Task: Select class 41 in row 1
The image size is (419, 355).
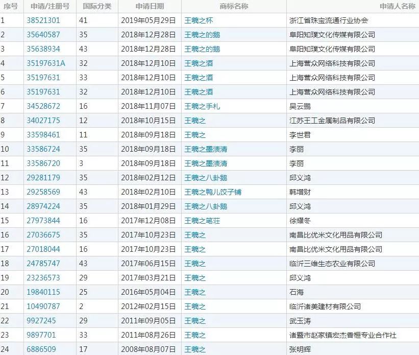Action: click(x=83, y=20)
